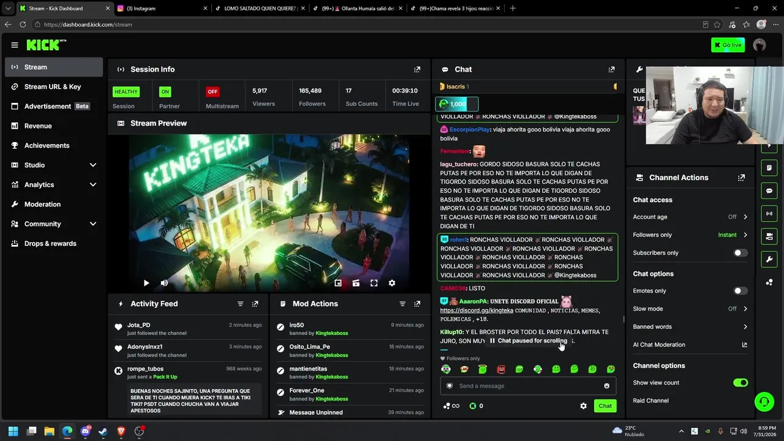Expand the Studio chevron in the sidebar
784x441 pixels.
click(93, 165)
